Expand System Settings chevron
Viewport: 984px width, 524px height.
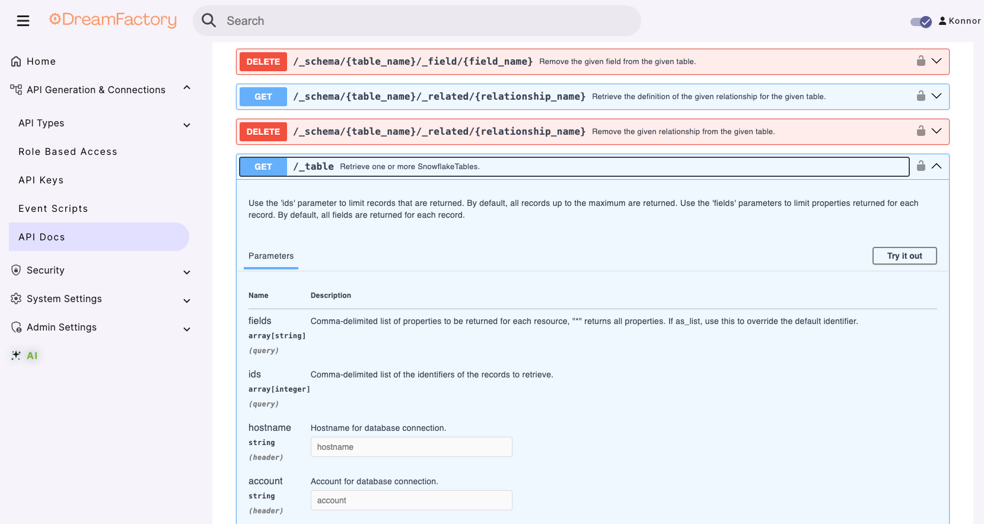coord(187,300)
